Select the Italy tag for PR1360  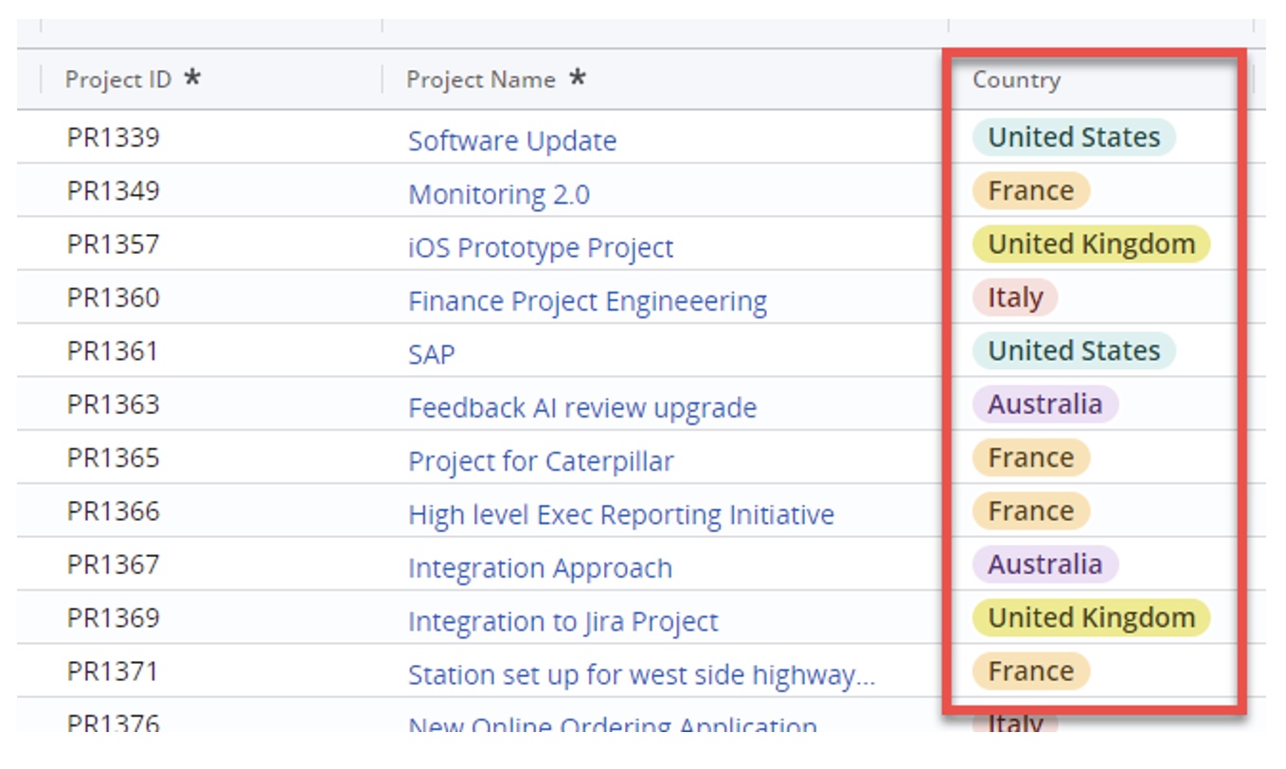pos(1015,297)
